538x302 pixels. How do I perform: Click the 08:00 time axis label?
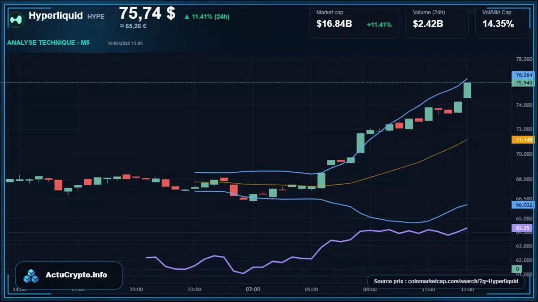(x=370, y=289)
